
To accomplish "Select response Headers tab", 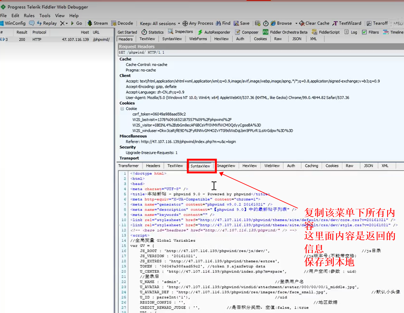I will 153,166.
